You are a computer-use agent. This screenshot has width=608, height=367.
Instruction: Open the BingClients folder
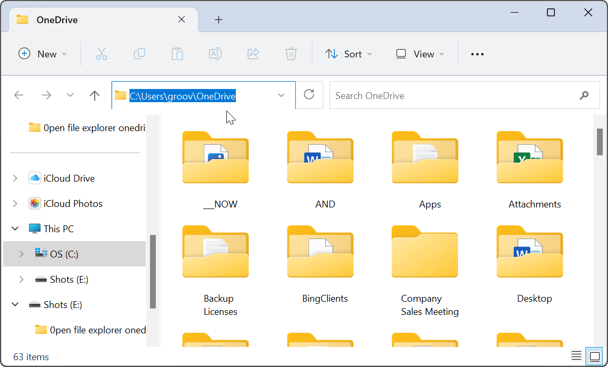click(x=320, y=264)
